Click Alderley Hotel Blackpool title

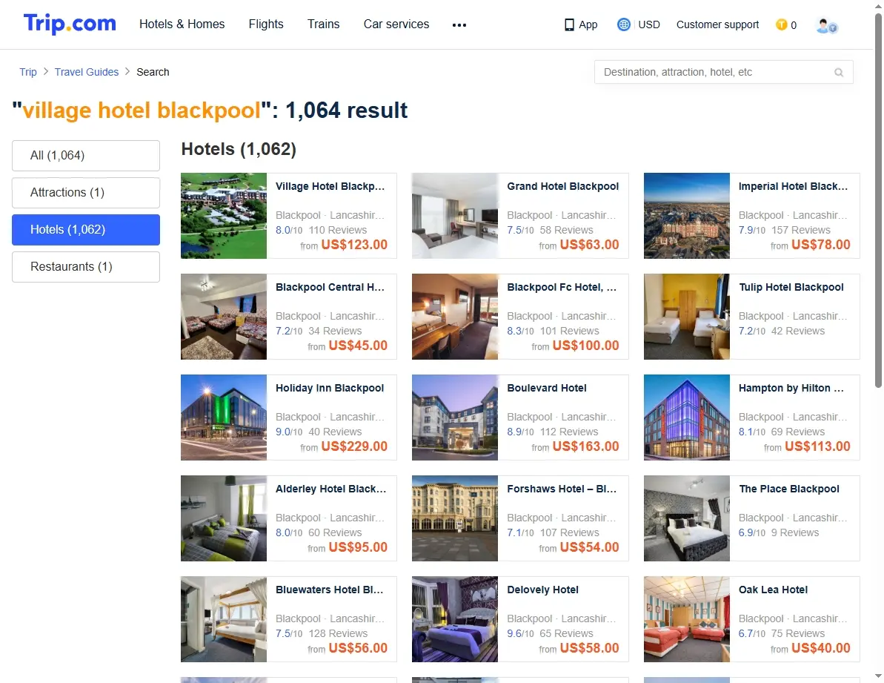click(331, 489)
